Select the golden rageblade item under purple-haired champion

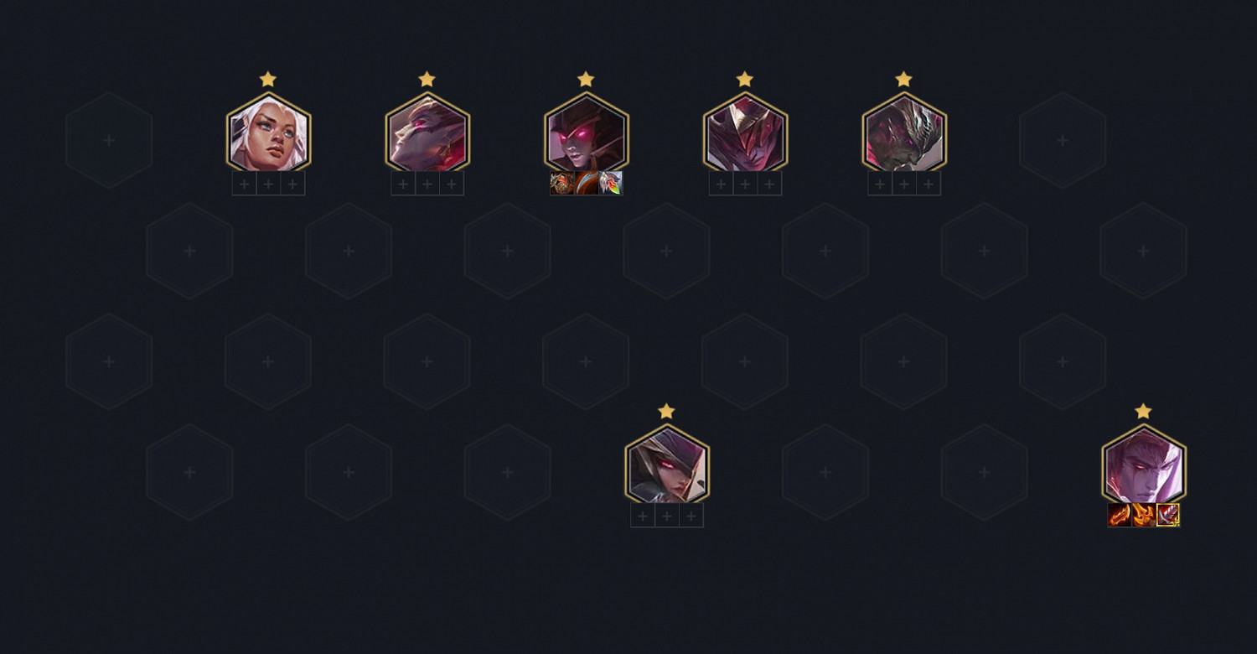tap(1144, 515)
